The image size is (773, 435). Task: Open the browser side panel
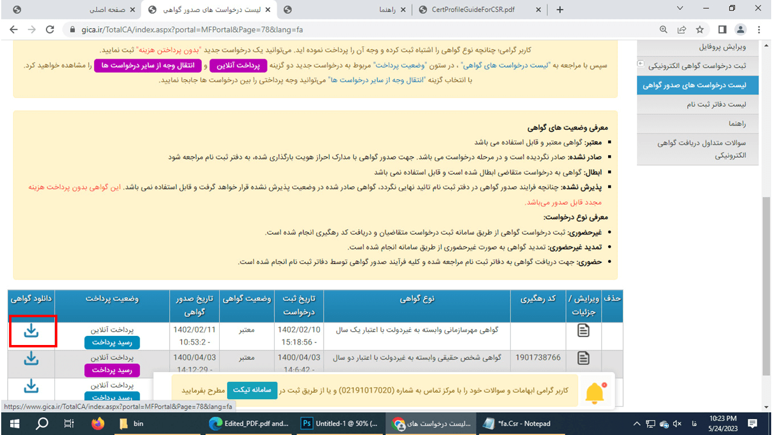point(722,30)
